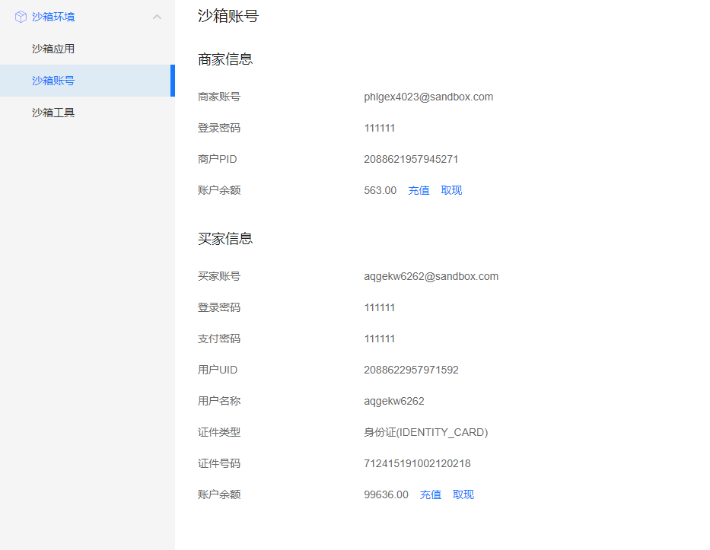Click the 用户UID label

[218, 370]
